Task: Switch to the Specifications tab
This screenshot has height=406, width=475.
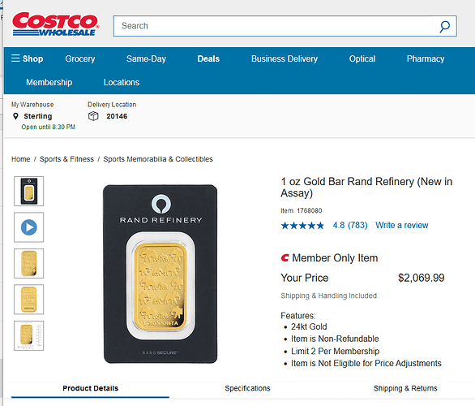Action: tap(247, 388)
